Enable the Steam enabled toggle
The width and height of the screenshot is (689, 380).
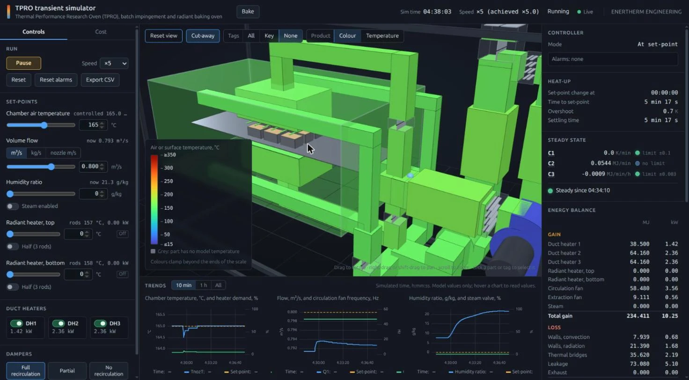coord(13,206)
